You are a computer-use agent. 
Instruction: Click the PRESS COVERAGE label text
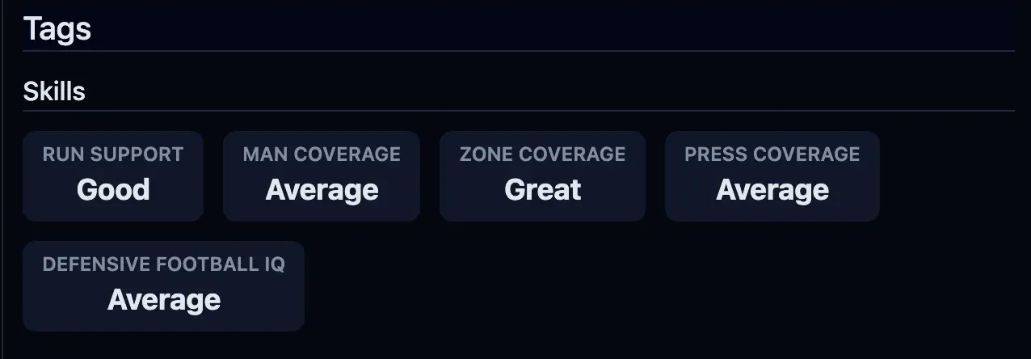point(772,154)
